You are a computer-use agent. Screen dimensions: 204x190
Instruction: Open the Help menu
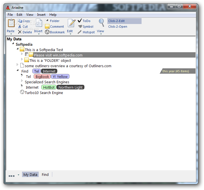tap(53, 15)
